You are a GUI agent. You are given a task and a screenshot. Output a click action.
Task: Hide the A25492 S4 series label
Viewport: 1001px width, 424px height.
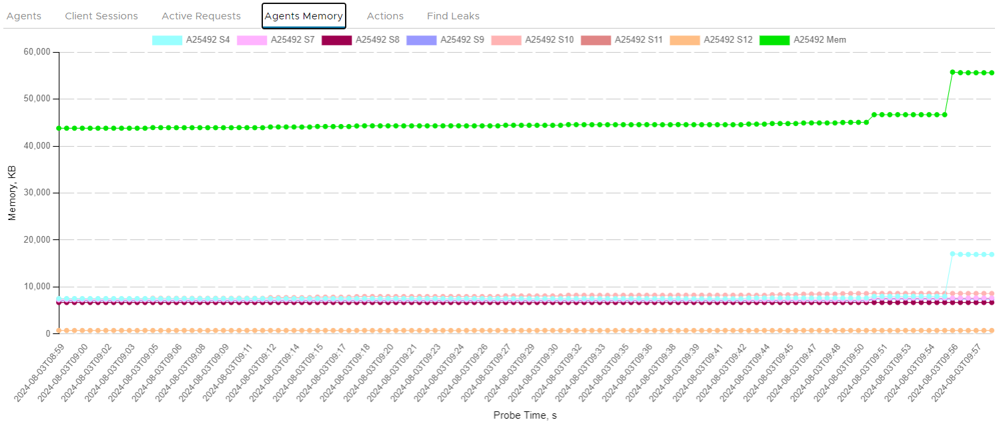pos(208,40)
